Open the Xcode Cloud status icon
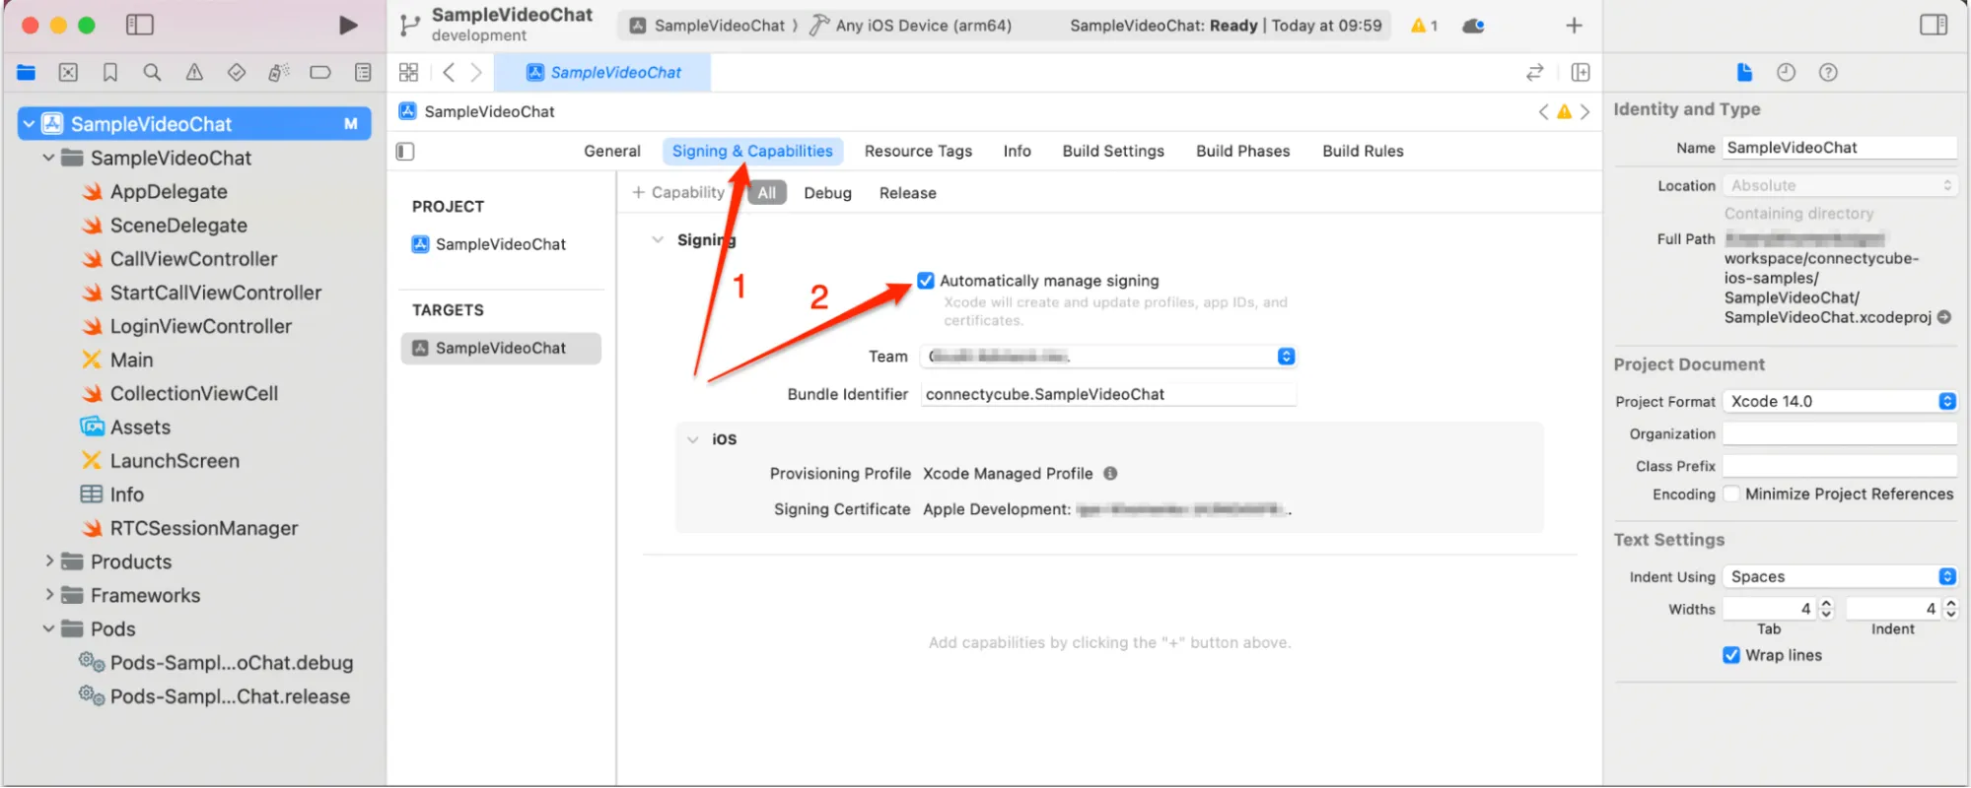This screenshot has width=1971, height=788. click(x=1474, y=26)
